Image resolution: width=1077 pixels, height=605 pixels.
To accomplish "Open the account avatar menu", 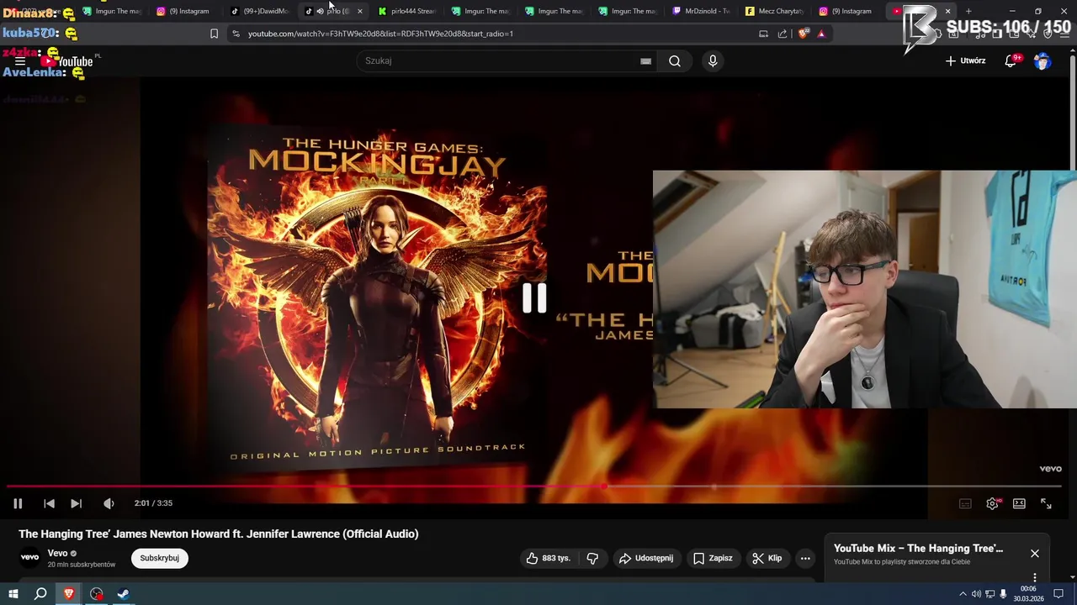I will (x=1043, y=60).
